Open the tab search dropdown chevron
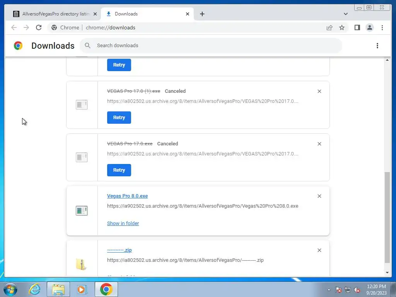Viewport: 396px width, 297px height. [345, 14]
